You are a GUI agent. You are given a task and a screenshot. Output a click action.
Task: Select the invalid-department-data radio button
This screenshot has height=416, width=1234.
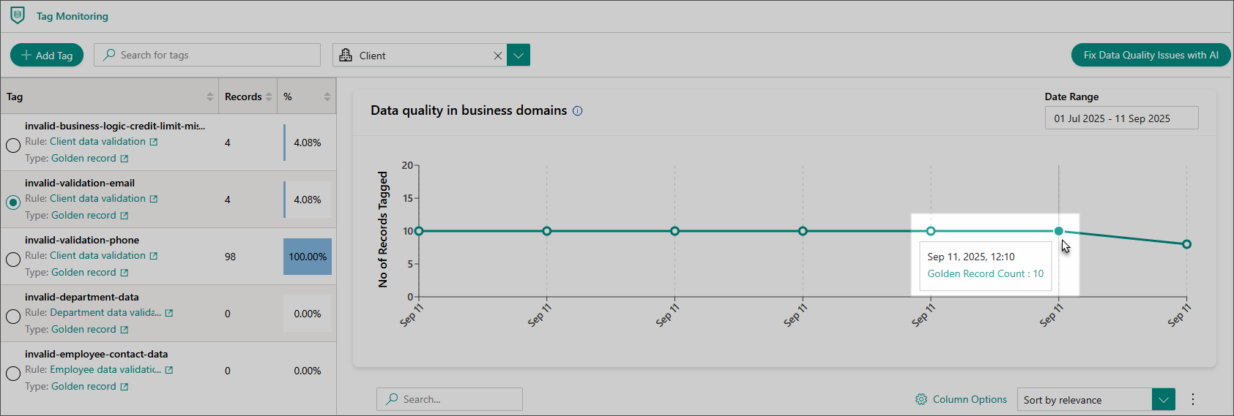[x=13, y=316]
